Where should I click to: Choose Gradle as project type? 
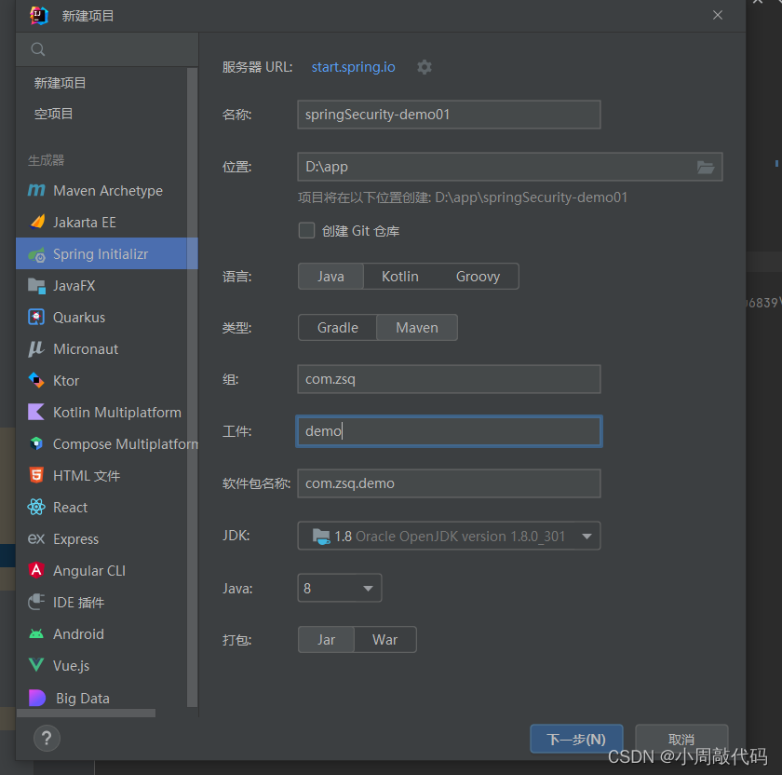[338, 328]
